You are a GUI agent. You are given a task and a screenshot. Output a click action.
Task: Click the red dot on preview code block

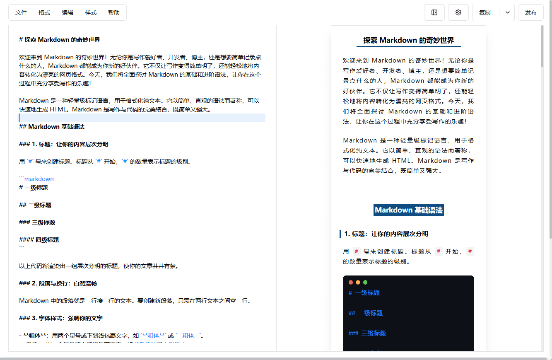coord(351,283)
